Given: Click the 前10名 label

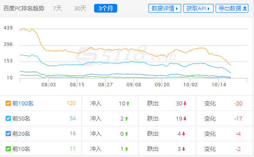Looking at the screenshot, I should pos(21,149).
